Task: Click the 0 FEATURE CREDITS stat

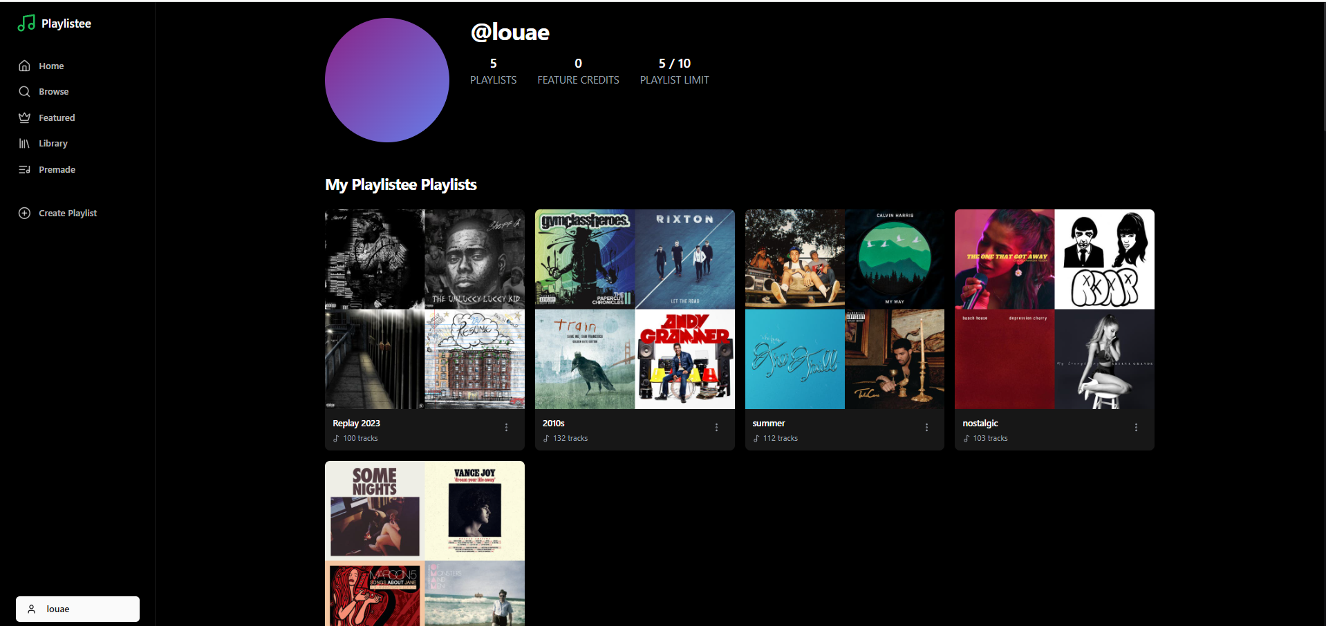Action: 578,71
